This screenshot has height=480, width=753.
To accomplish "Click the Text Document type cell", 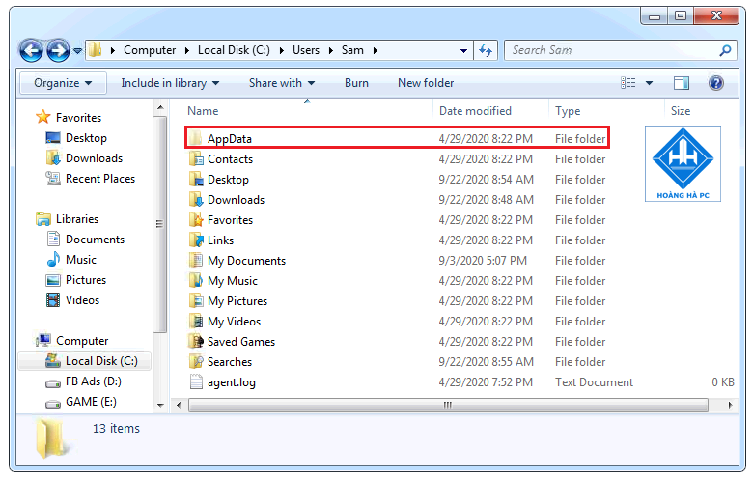I will pyautogui.click(x=594, y=382).
